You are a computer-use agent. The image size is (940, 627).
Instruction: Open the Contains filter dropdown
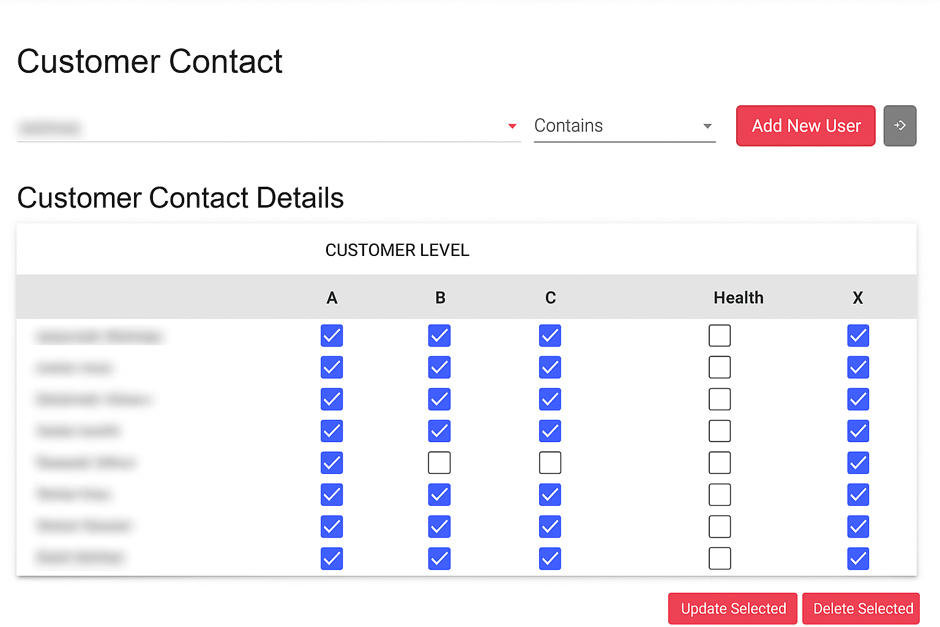(624, 126)
